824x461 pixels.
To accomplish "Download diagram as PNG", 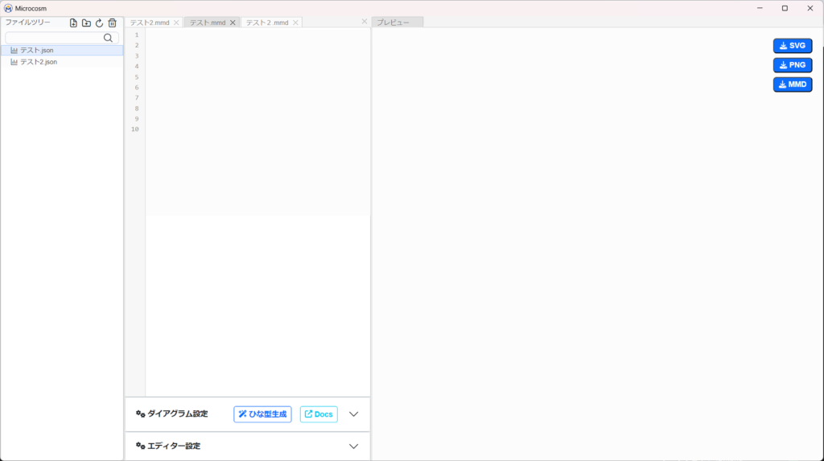I will click(793, 65).
